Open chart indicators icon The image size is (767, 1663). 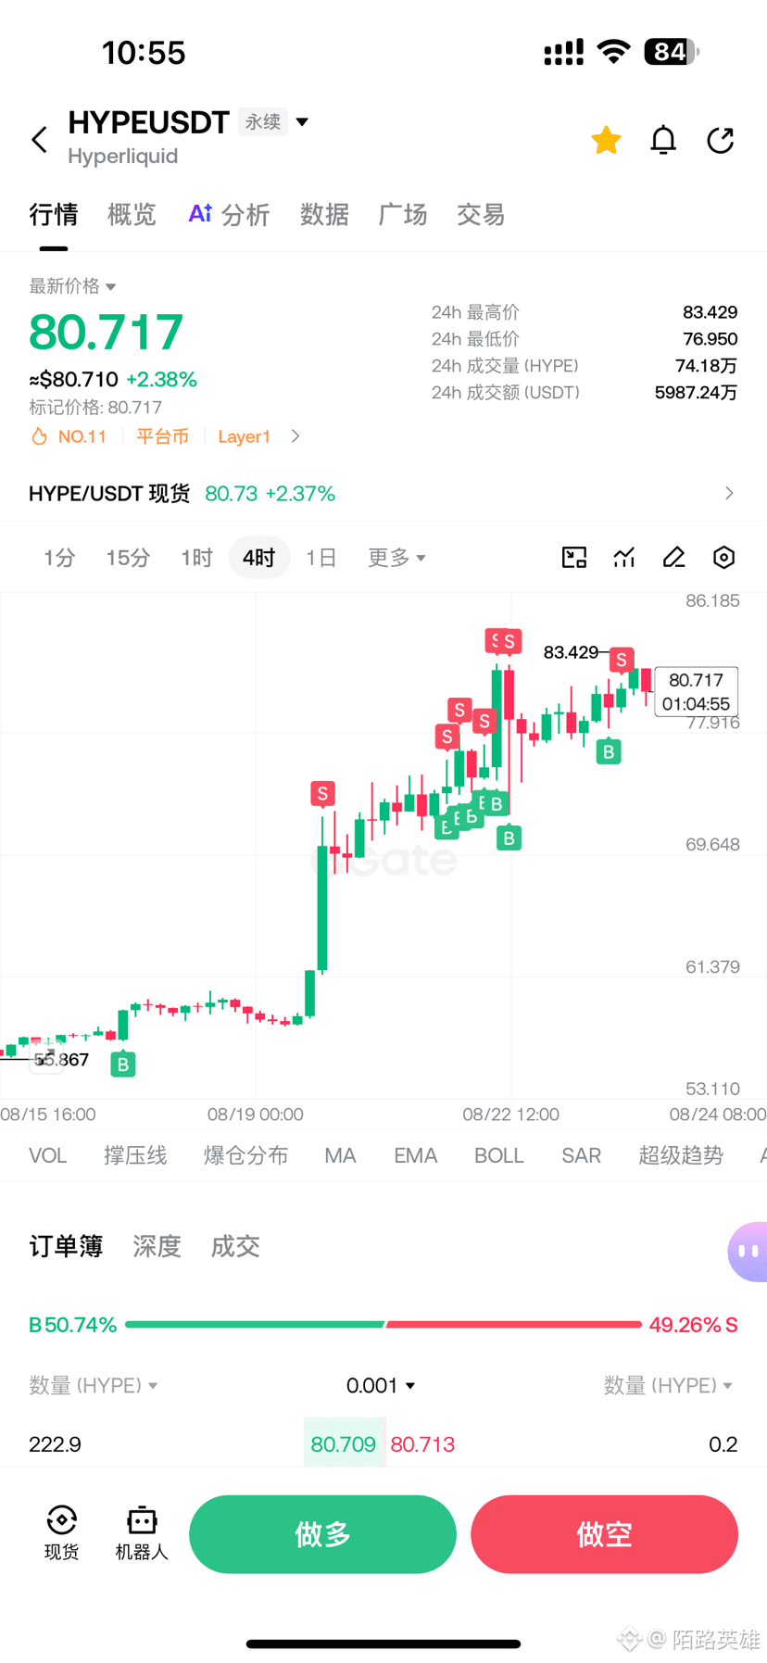click(x=624, y=557)
